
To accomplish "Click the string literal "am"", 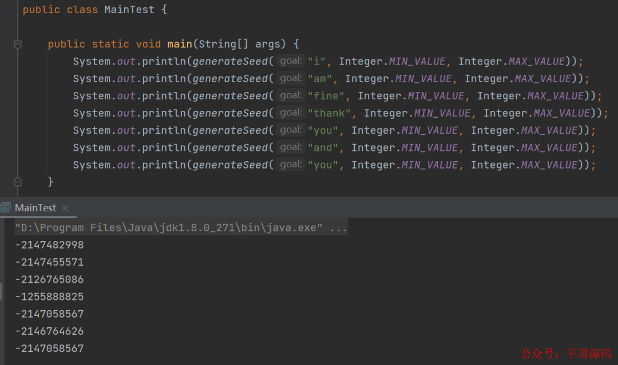I will pyautogui.click(x=320, y=79).
